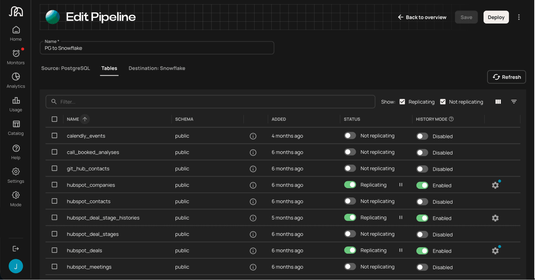This screenshot has width=535, height=280.
Task: Open the three-dot more options menu
Action: click(519, 17)
